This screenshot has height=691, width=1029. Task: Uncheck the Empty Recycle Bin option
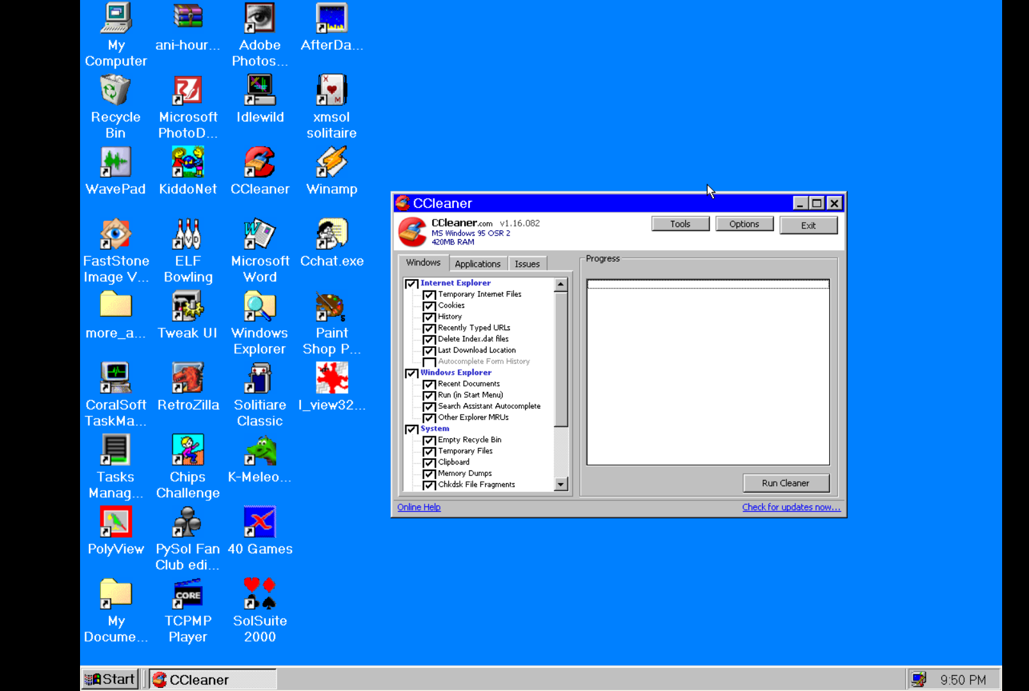point(429,440)
